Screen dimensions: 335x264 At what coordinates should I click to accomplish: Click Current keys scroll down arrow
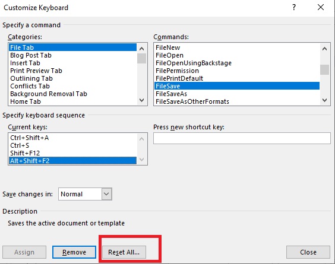point(141,160)
